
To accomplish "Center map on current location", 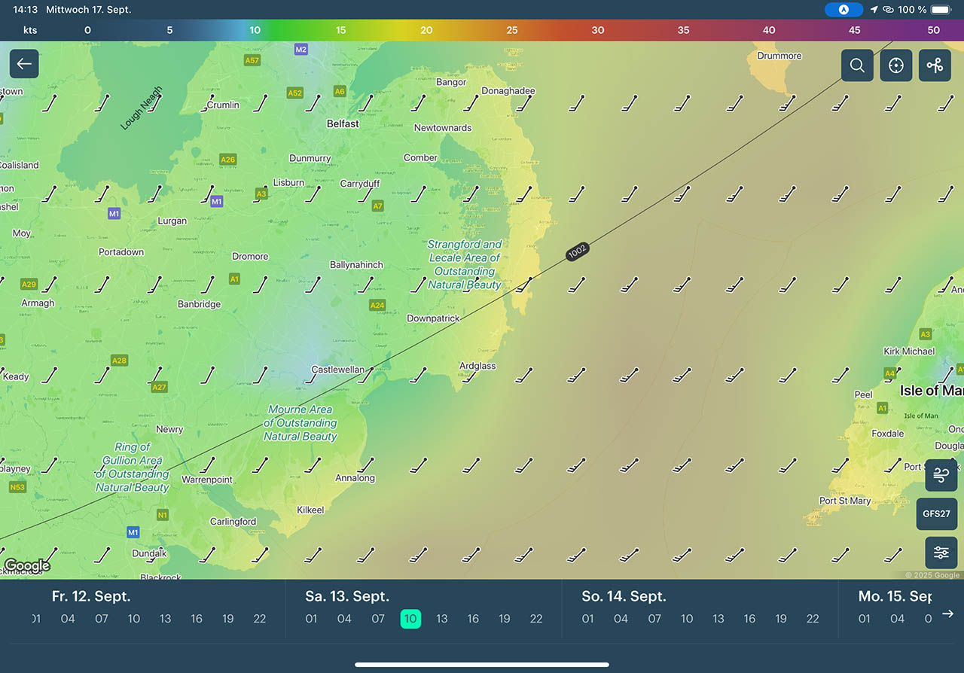I will pos(895,65).
